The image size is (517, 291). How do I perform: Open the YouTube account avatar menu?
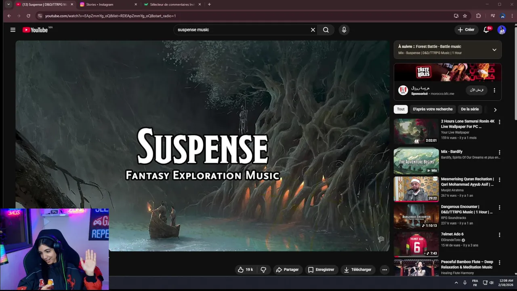502,30
